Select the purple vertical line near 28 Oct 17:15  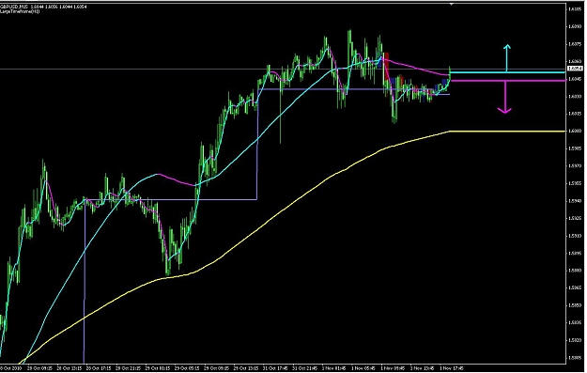(x=85, y=281)
